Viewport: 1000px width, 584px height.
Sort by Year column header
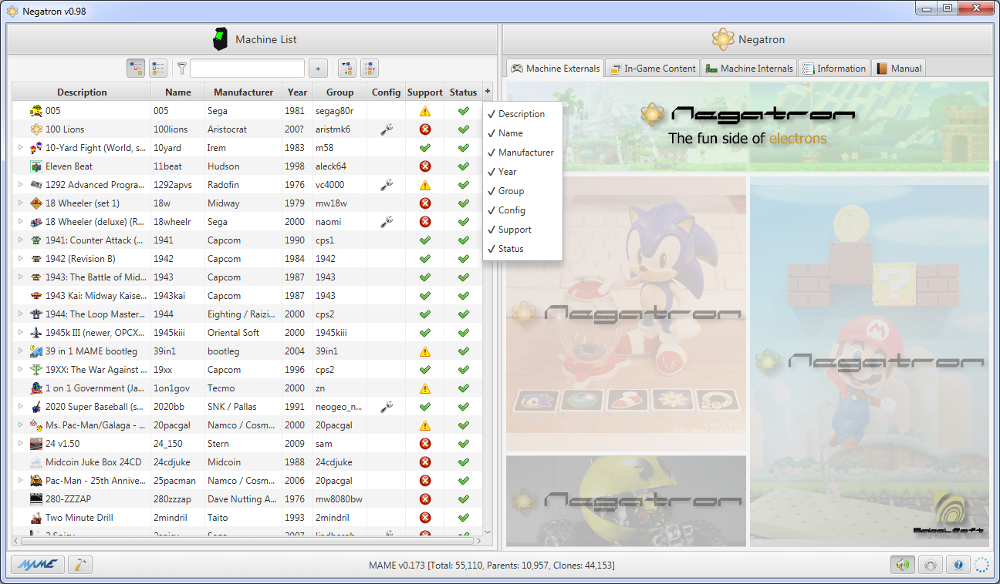pos(298,92)
